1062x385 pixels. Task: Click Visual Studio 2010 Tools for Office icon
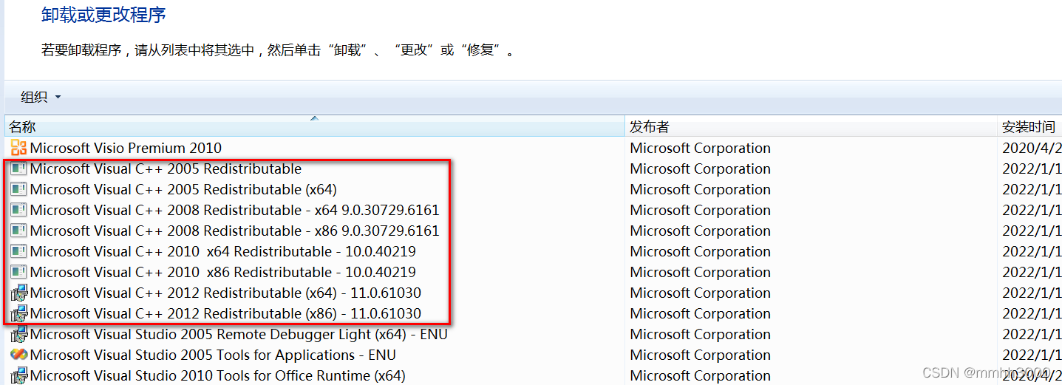pyautogui.click(x=18, y=375)
